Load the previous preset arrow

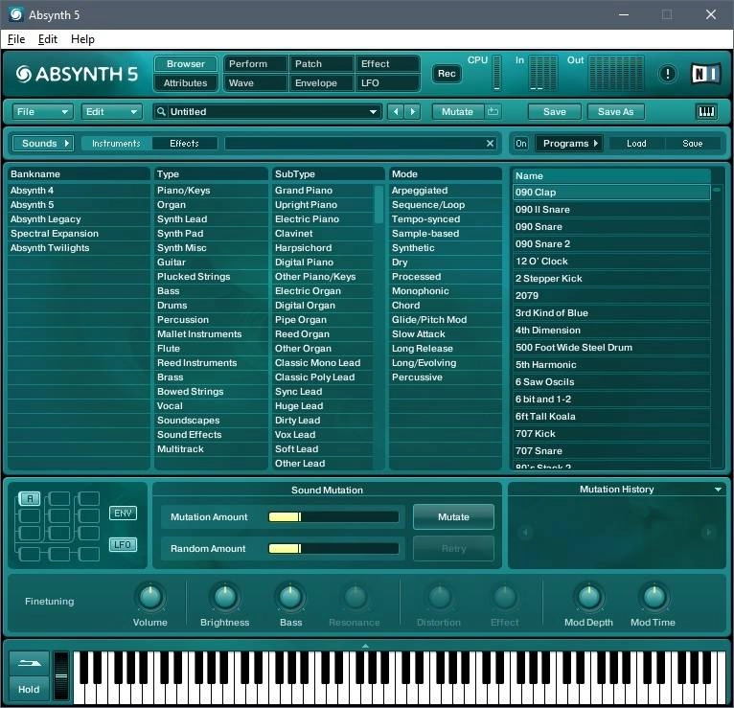(x=396, y=111)
